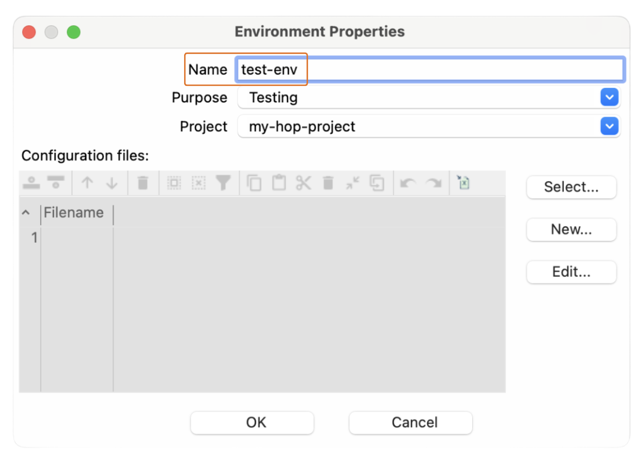
Task: Click the New... button
Action: [x=571, y=229]
